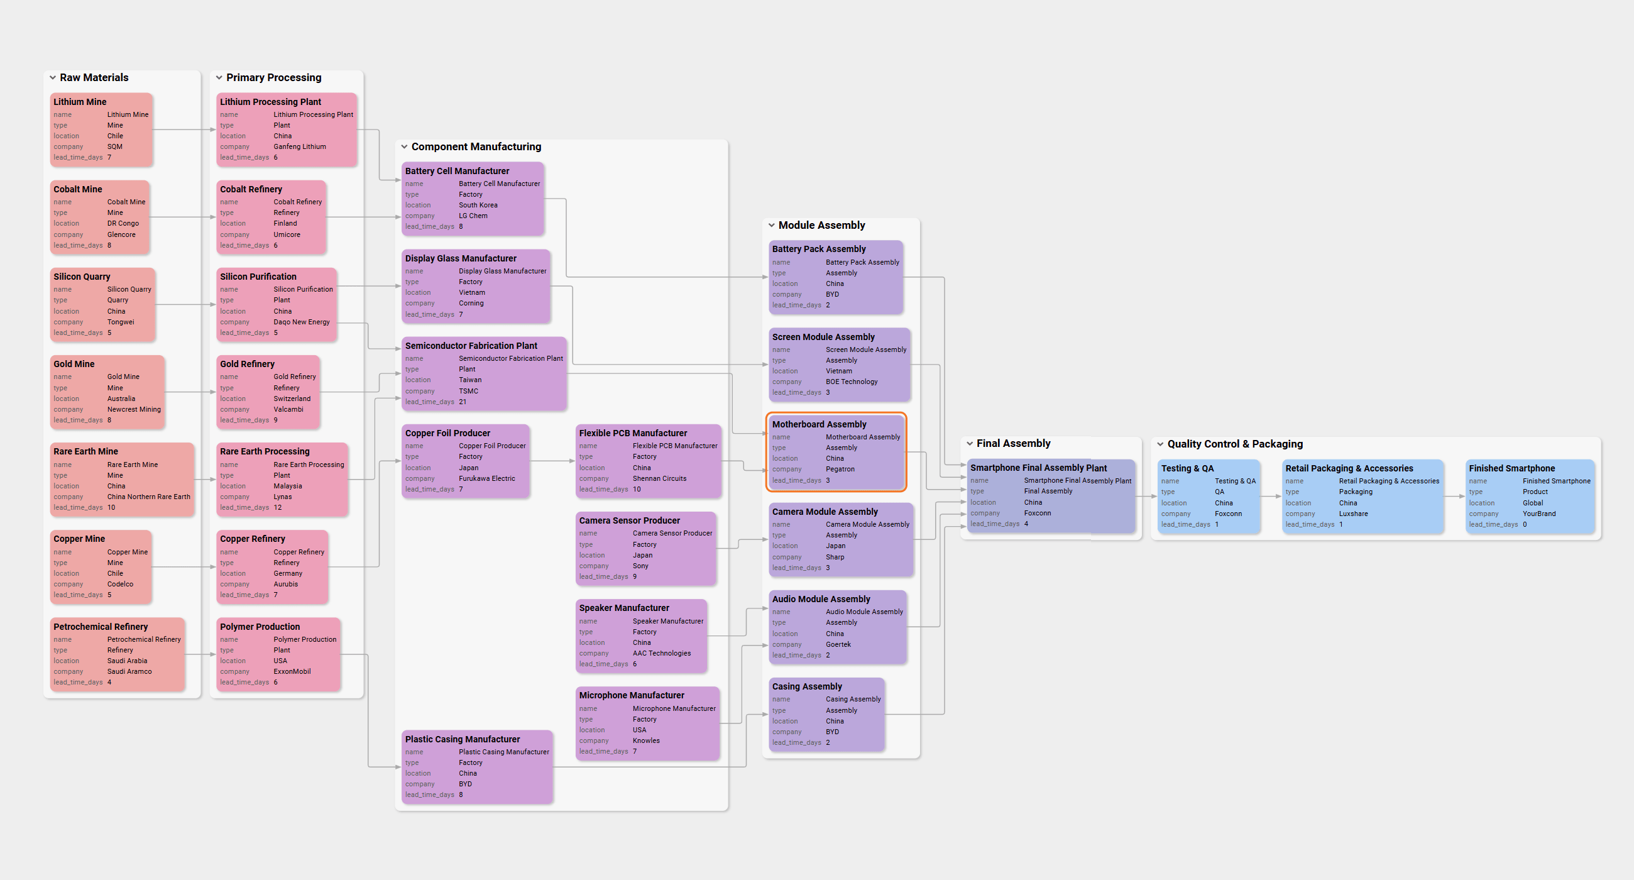Collapse the Final Assembly group
The image size is (1634, 880).
(970, 443)
